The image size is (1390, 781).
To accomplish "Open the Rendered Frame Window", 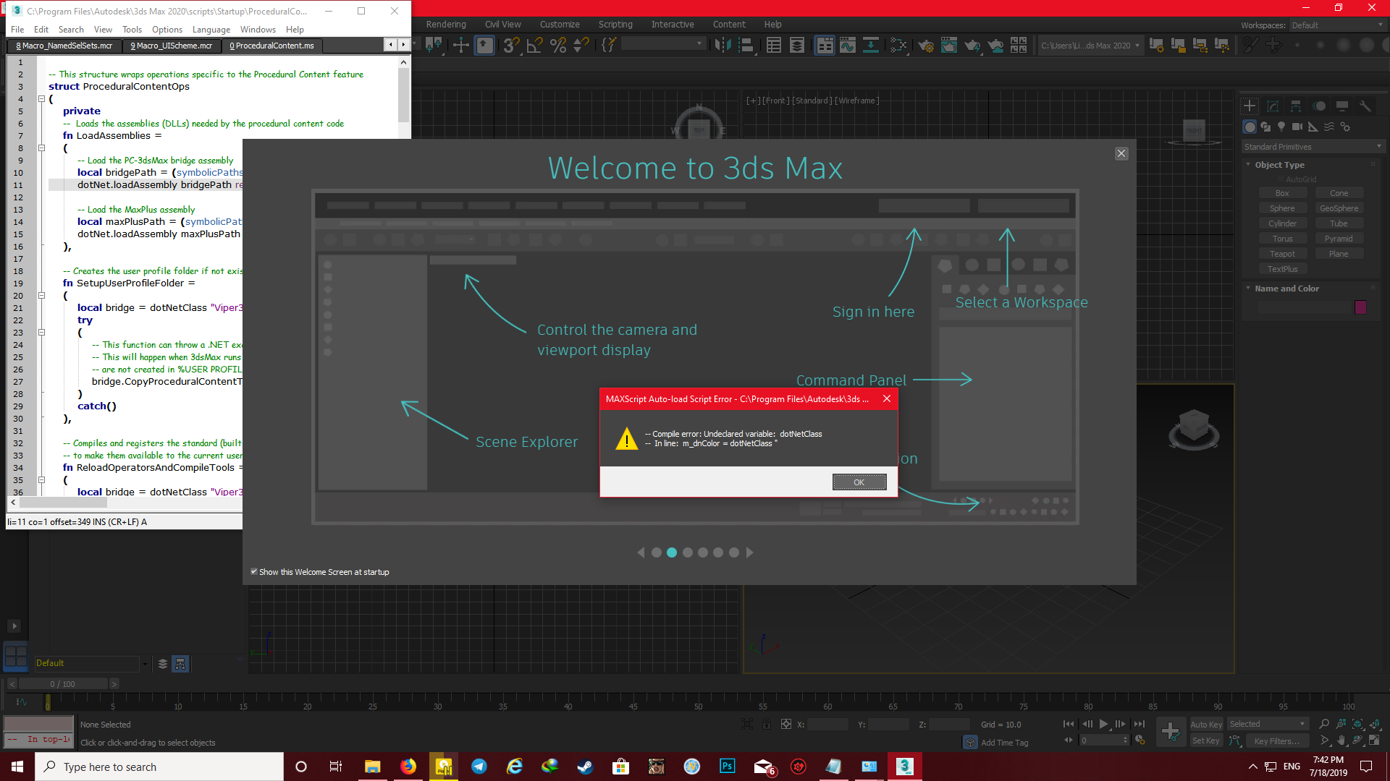I will (x=949, y=46).
